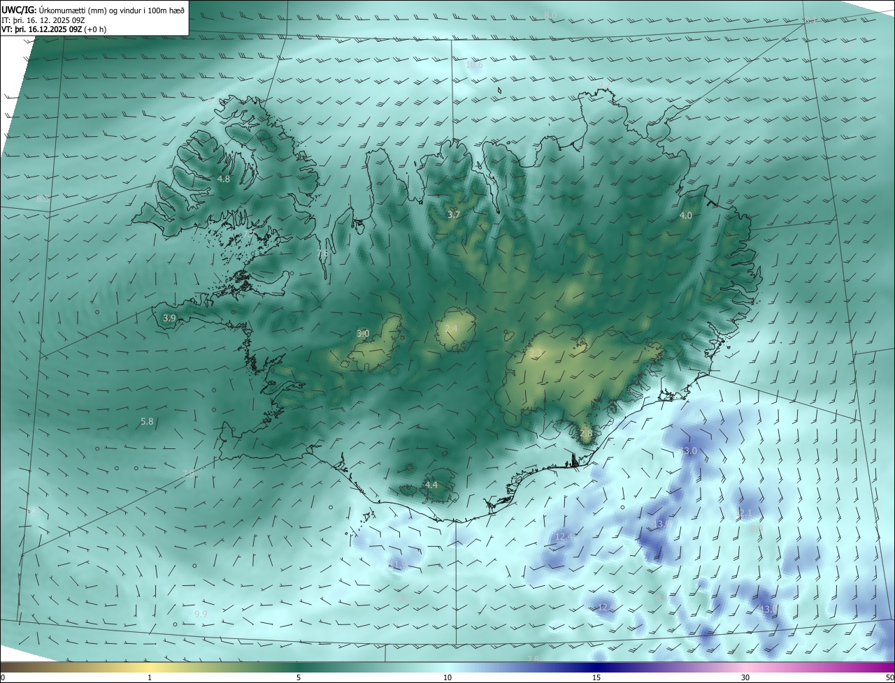Viewport: 895px width, 683px height.
Task: Click the 11.9 value south of Iceland
Action: pyautogui.click(x=398, y=564)
